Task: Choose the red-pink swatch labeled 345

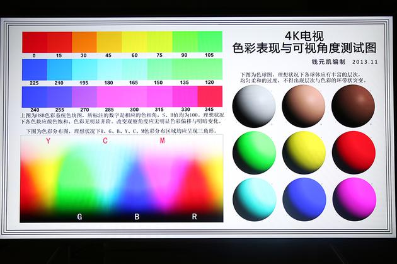Action: point(210,96)
